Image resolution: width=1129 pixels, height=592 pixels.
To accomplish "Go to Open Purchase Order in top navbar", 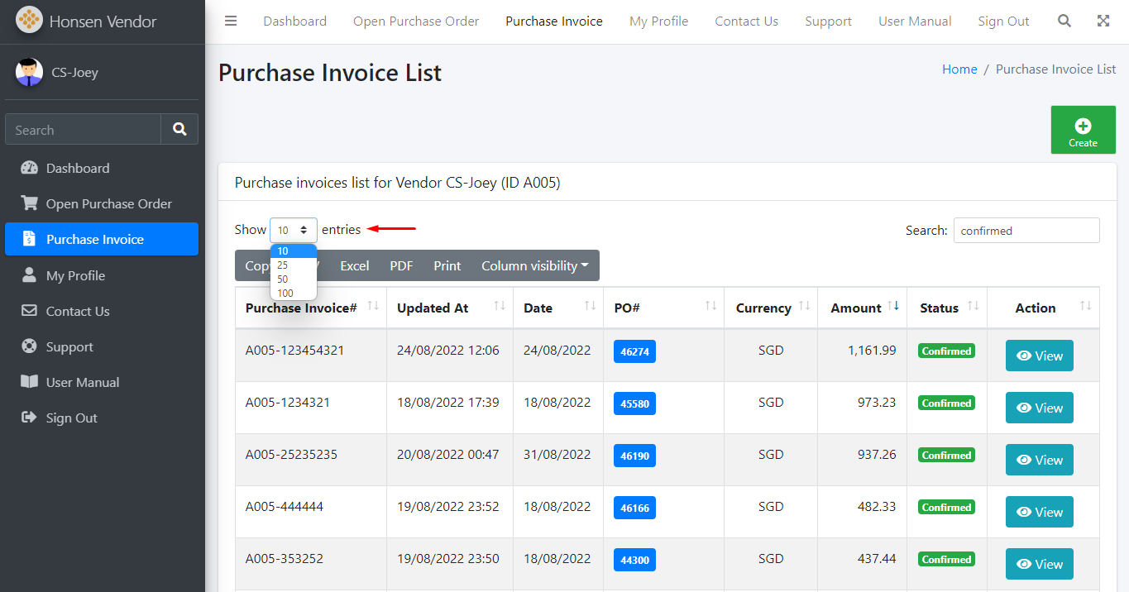I will 416,21.
